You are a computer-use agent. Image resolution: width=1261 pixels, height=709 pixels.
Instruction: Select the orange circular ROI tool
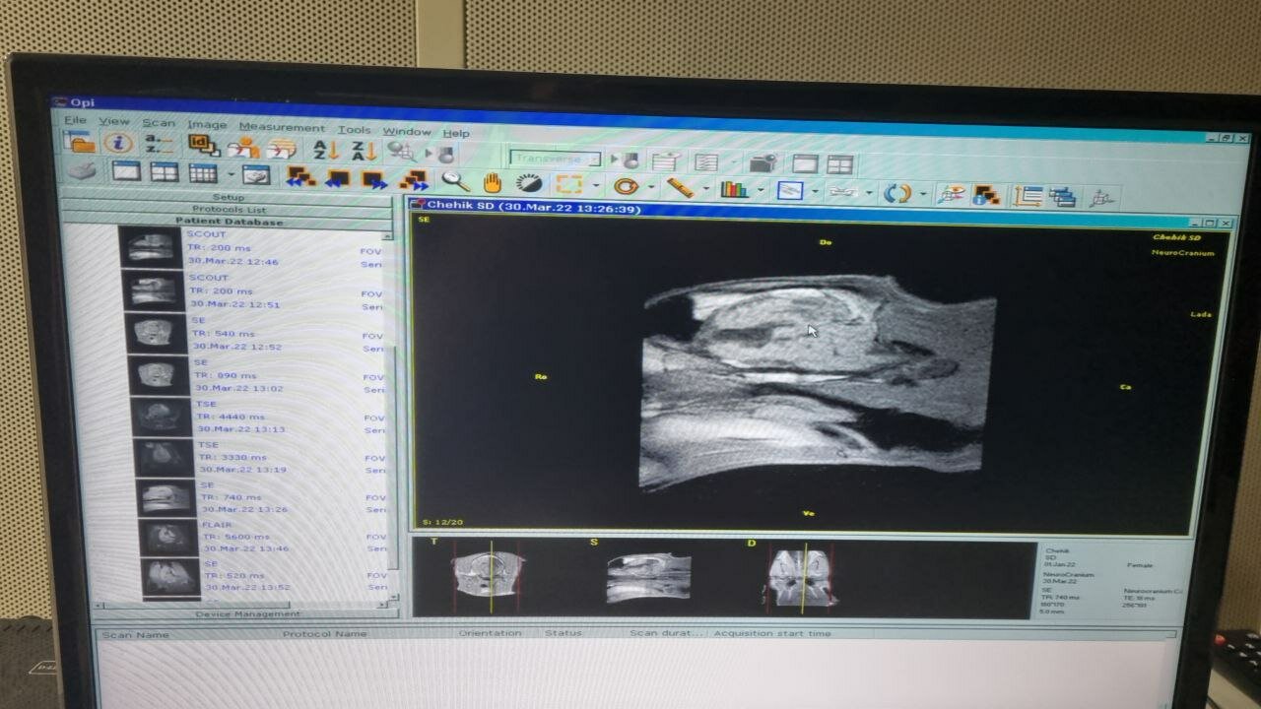tap(625, 186)
